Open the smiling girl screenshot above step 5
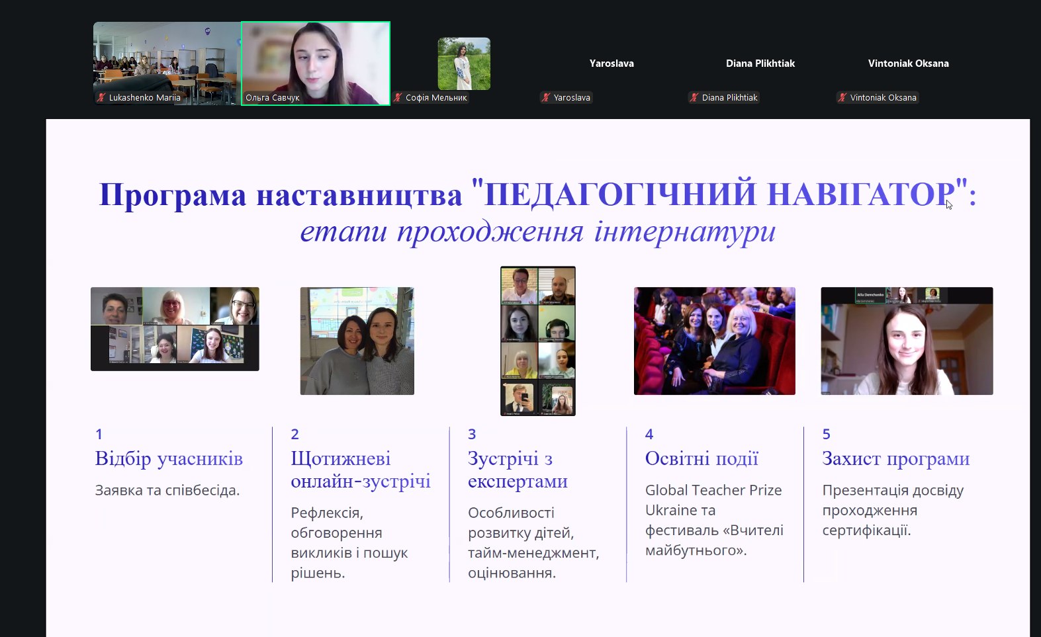This screenshot has width=1041, height=637. [x=907, y=341]
